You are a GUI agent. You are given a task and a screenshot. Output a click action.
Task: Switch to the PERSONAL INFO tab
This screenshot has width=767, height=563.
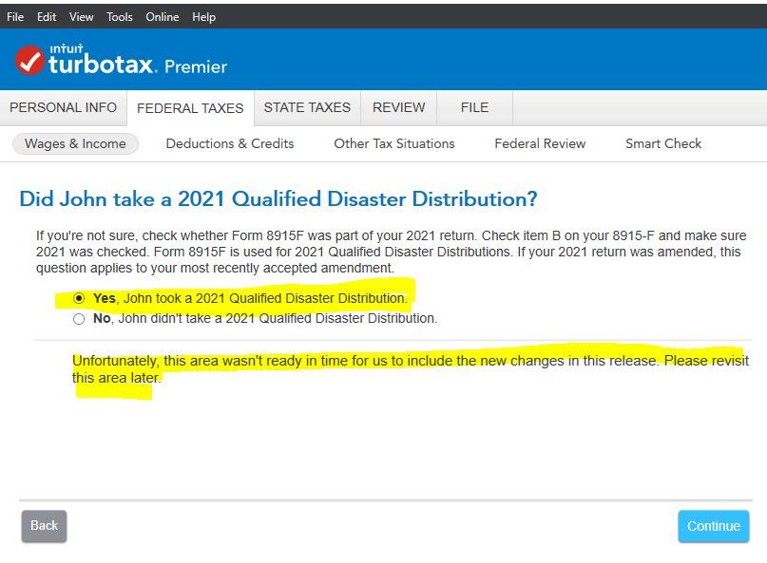63,107
